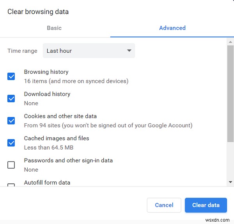Screen dimensions: 234x224
Task: Click the Download history label
Action: pos(47,94)
